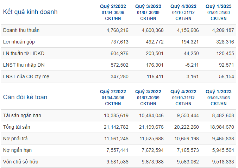Open the Kết quả kinh doanh section heading
The height and width of the screenshot is (168, 238).
click(30, 12)
